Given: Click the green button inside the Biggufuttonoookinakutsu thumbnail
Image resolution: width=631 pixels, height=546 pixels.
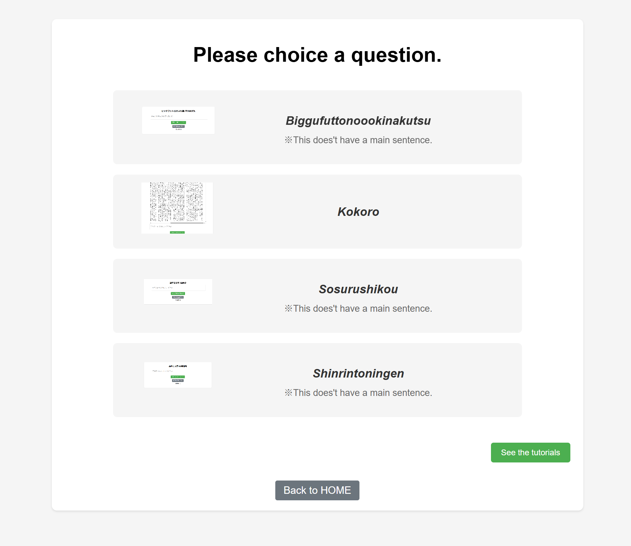Looking at the screenshot, I should (x=178, y=122).
